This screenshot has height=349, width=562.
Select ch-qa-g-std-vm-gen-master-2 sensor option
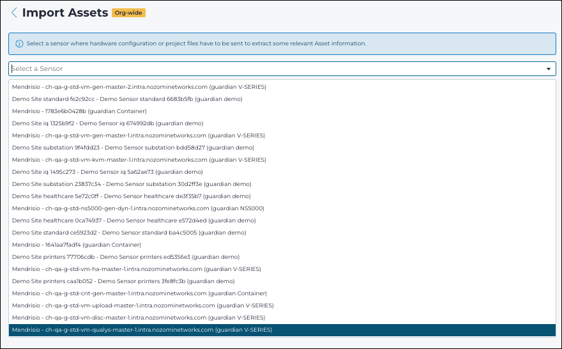pos(282,87)
